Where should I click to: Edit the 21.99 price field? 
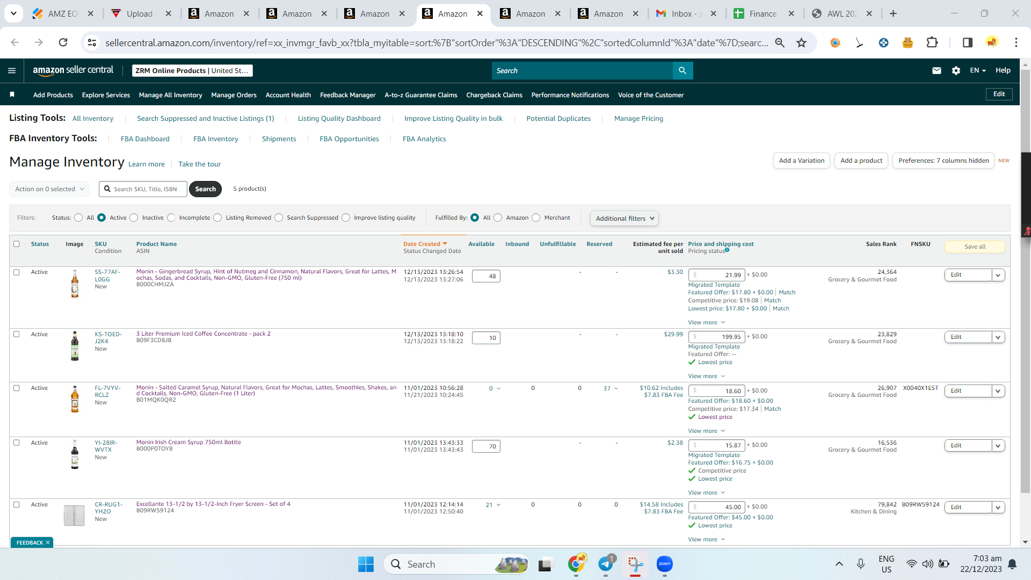click(x=716, y=275)
